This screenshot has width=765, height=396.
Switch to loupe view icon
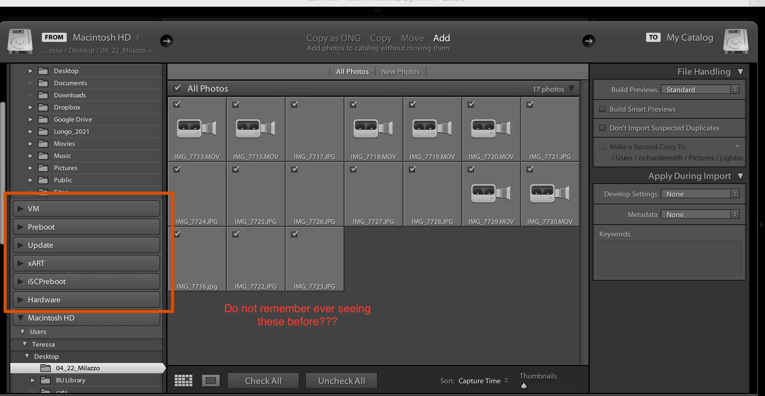tap(211, 381)
